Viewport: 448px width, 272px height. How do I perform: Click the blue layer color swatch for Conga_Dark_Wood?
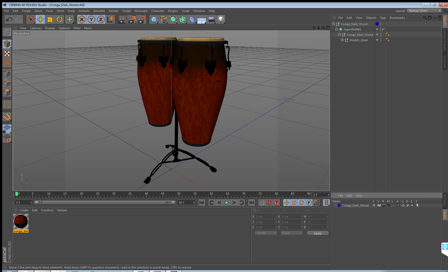point(377,24)
